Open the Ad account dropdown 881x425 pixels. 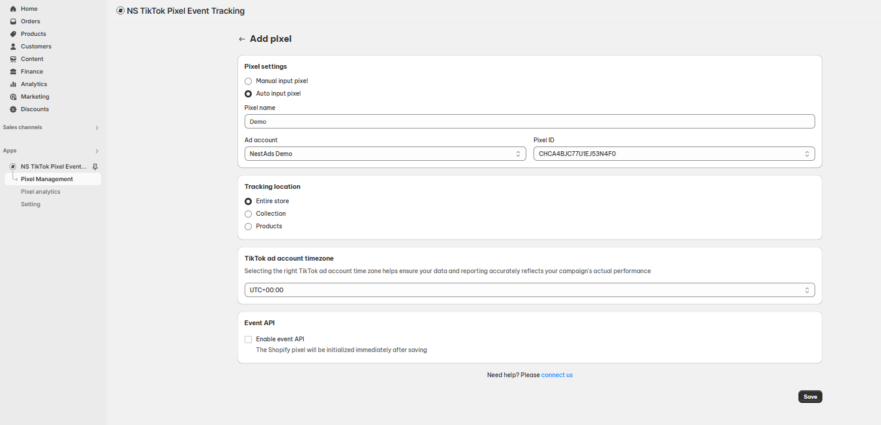click(385, 154)
